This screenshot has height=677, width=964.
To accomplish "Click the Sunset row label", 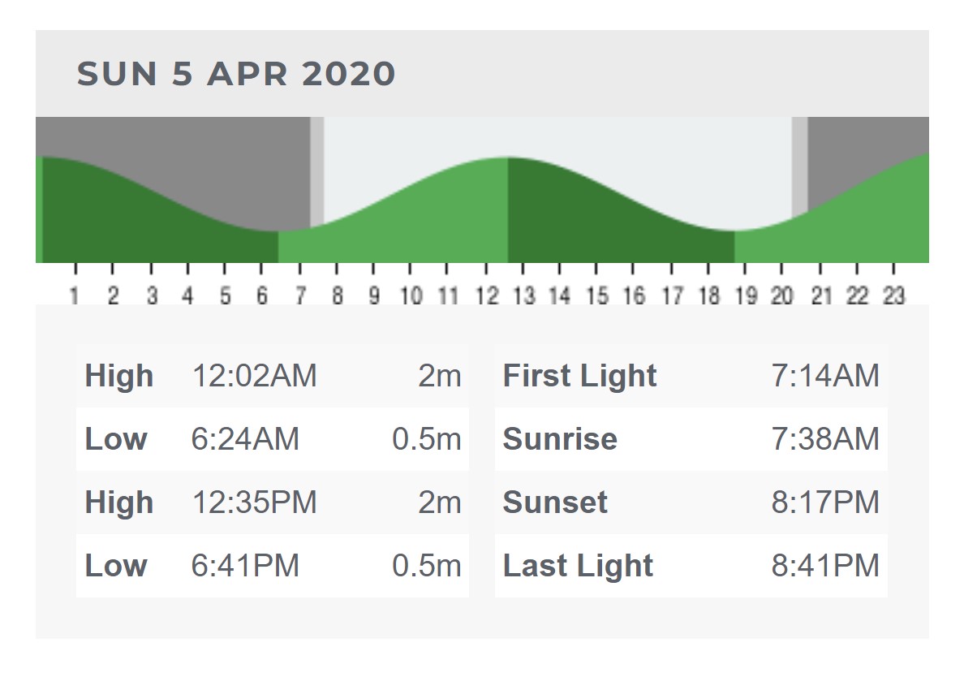I will 555,502.
